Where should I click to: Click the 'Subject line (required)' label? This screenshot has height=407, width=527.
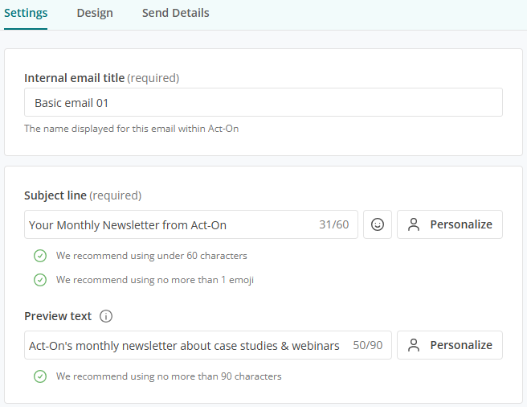click(x=83, y=195)
